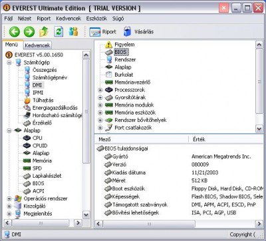Expand the Megjelenítés tree node
This screenshot has height=241, width=266.
(9, 214)
